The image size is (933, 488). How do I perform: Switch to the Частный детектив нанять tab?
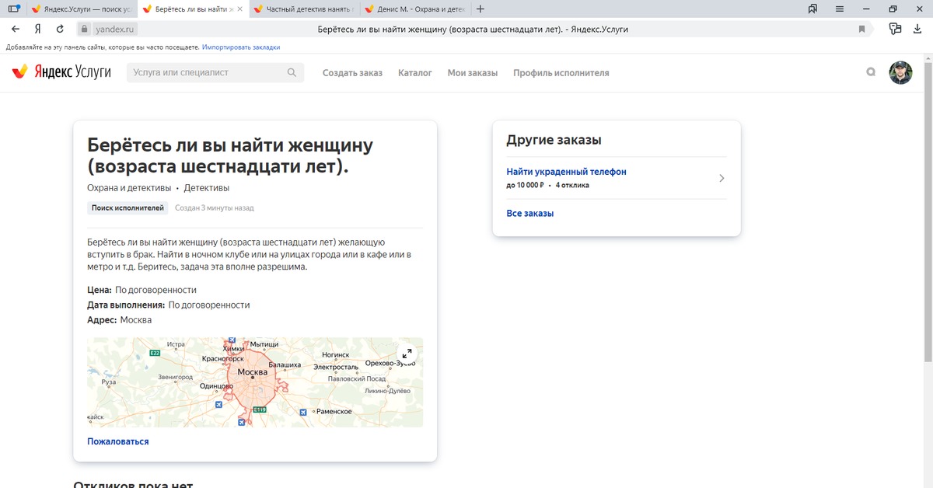click(x=303, y=9)
